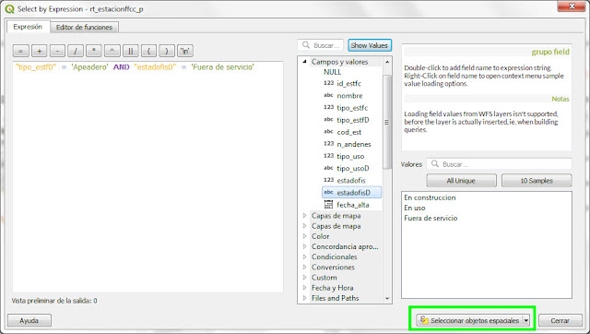The height and width of the screenshot is (334, 590).
Task: Open the Seleccionar objetos espaciales dropdown arrow
Action: tap(526, 320)
